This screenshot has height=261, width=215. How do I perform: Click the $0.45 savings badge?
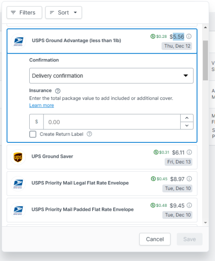159,179
